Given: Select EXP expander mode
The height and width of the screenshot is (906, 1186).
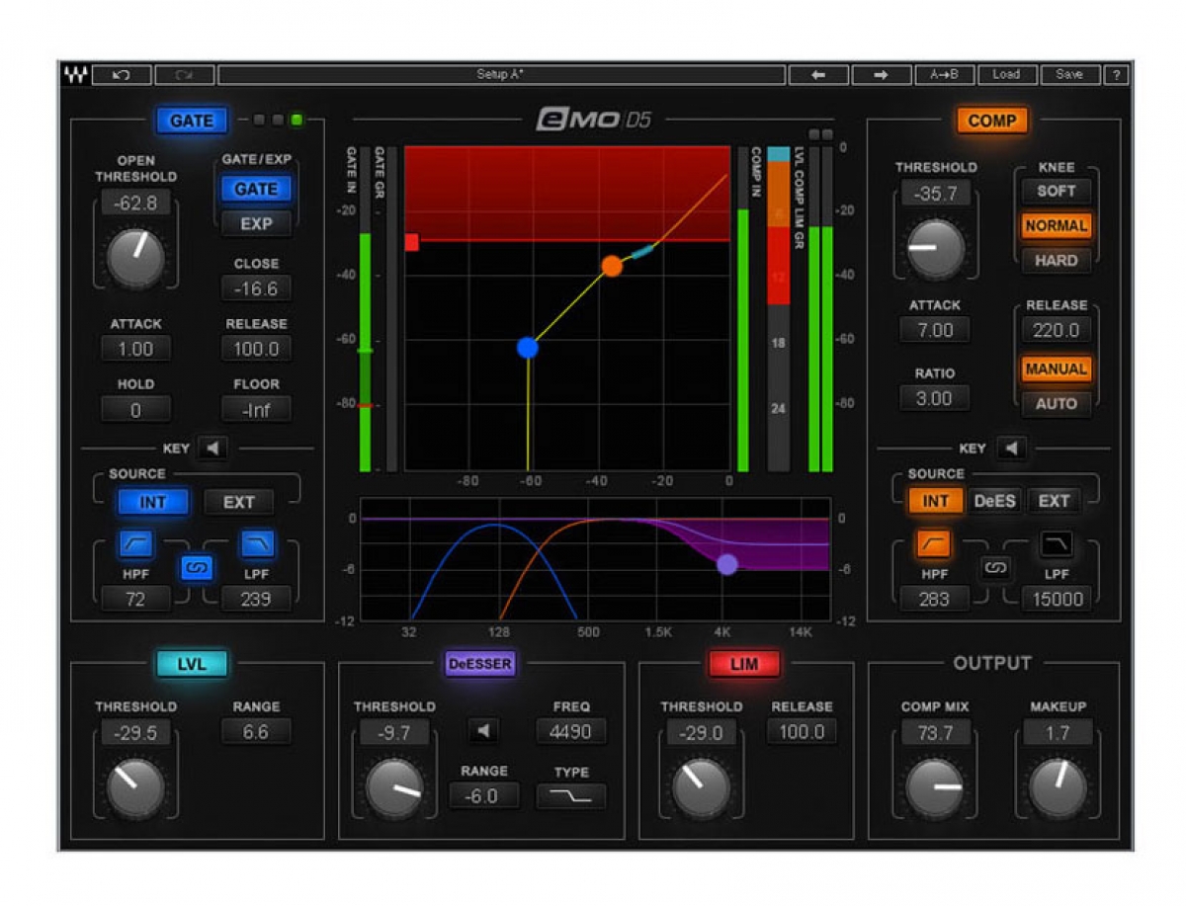Looking at the screenshot, I should coord(256,224).
